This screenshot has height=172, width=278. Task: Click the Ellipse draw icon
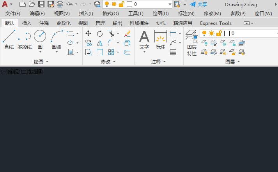71,43
